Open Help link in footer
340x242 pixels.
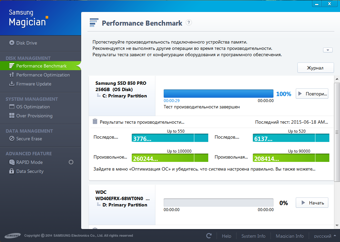tap(227, 236)
